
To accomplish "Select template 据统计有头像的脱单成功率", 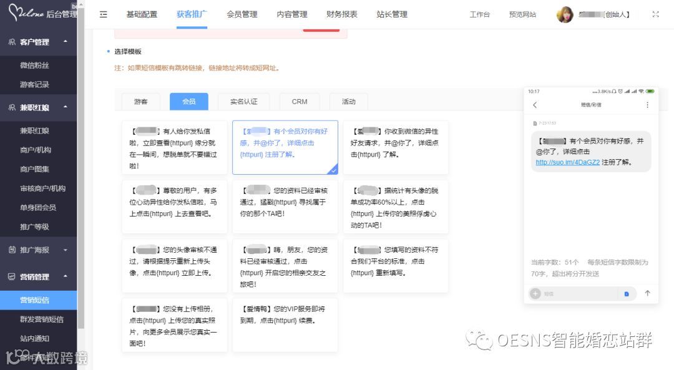I will (396, 207).
